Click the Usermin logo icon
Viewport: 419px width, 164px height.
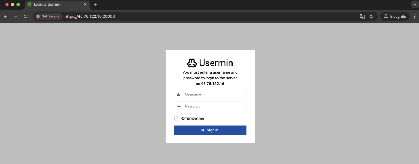192,63
